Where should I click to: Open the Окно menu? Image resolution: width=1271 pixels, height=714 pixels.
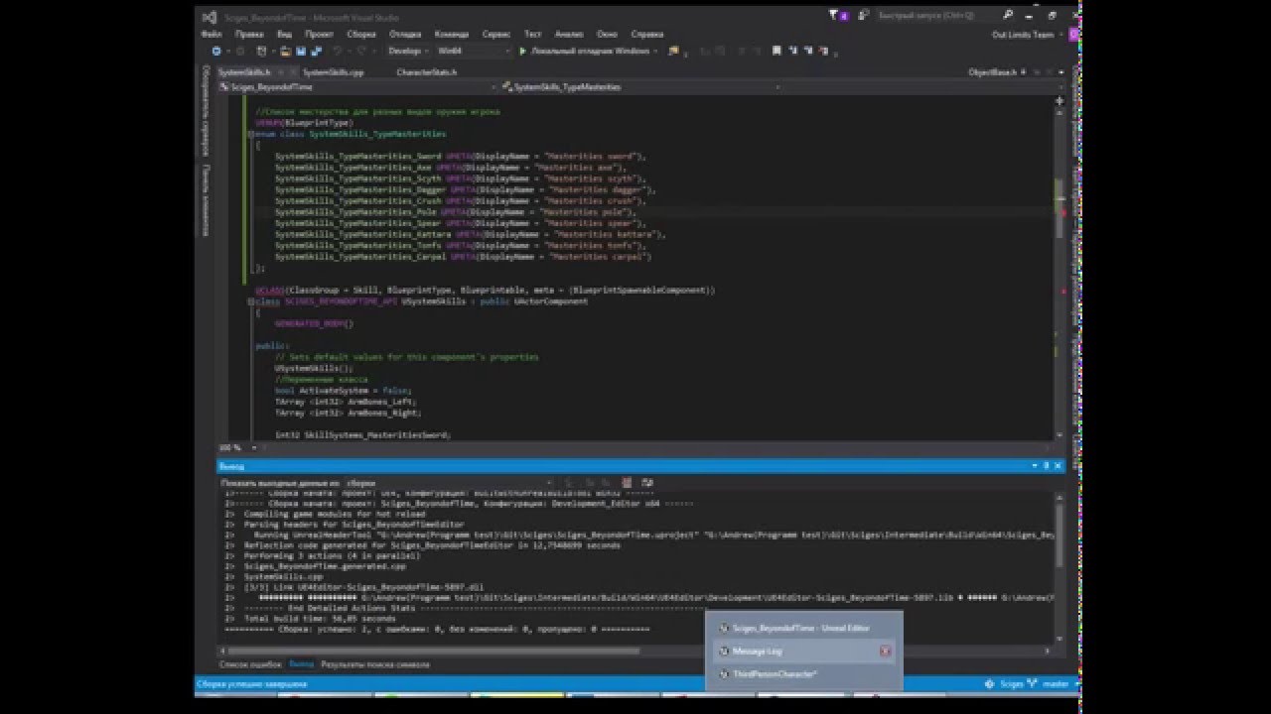click(607, 34)
